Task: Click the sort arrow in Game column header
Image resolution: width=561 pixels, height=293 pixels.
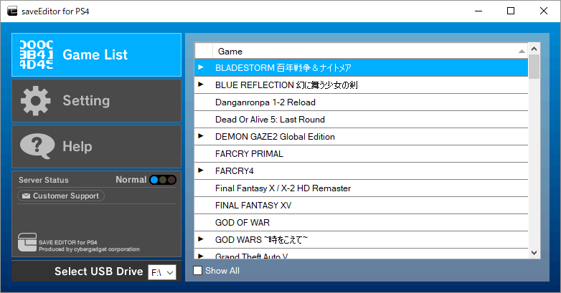Action: 522,52
